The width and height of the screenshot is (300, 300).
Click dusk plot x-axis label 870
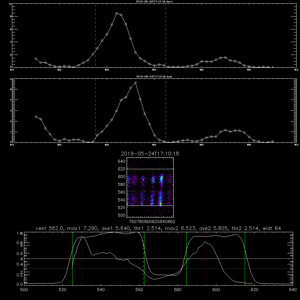(296, 145)
